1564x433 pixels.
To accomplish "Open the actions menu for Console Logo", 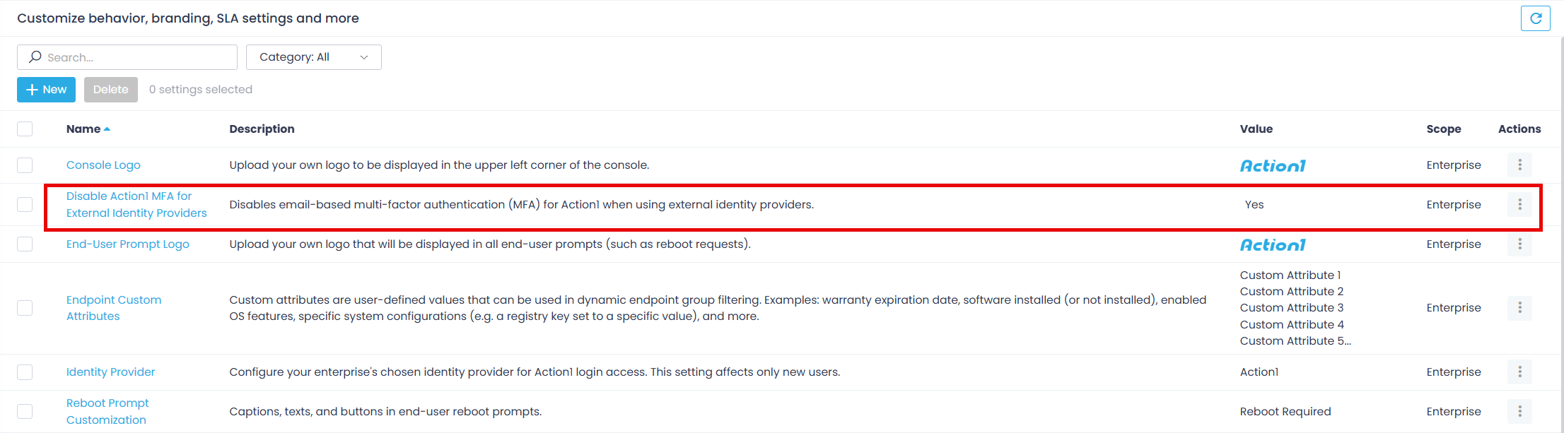I will [x=1519, y=165].
